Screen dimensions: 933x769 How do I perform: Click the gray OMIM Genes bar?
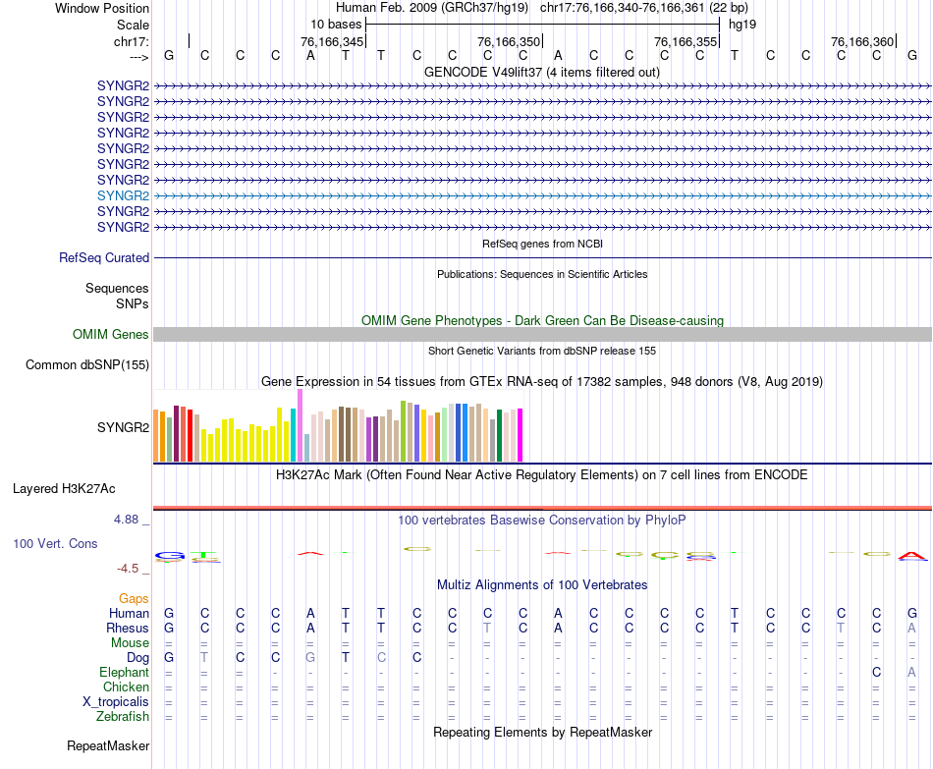point(543,335)
